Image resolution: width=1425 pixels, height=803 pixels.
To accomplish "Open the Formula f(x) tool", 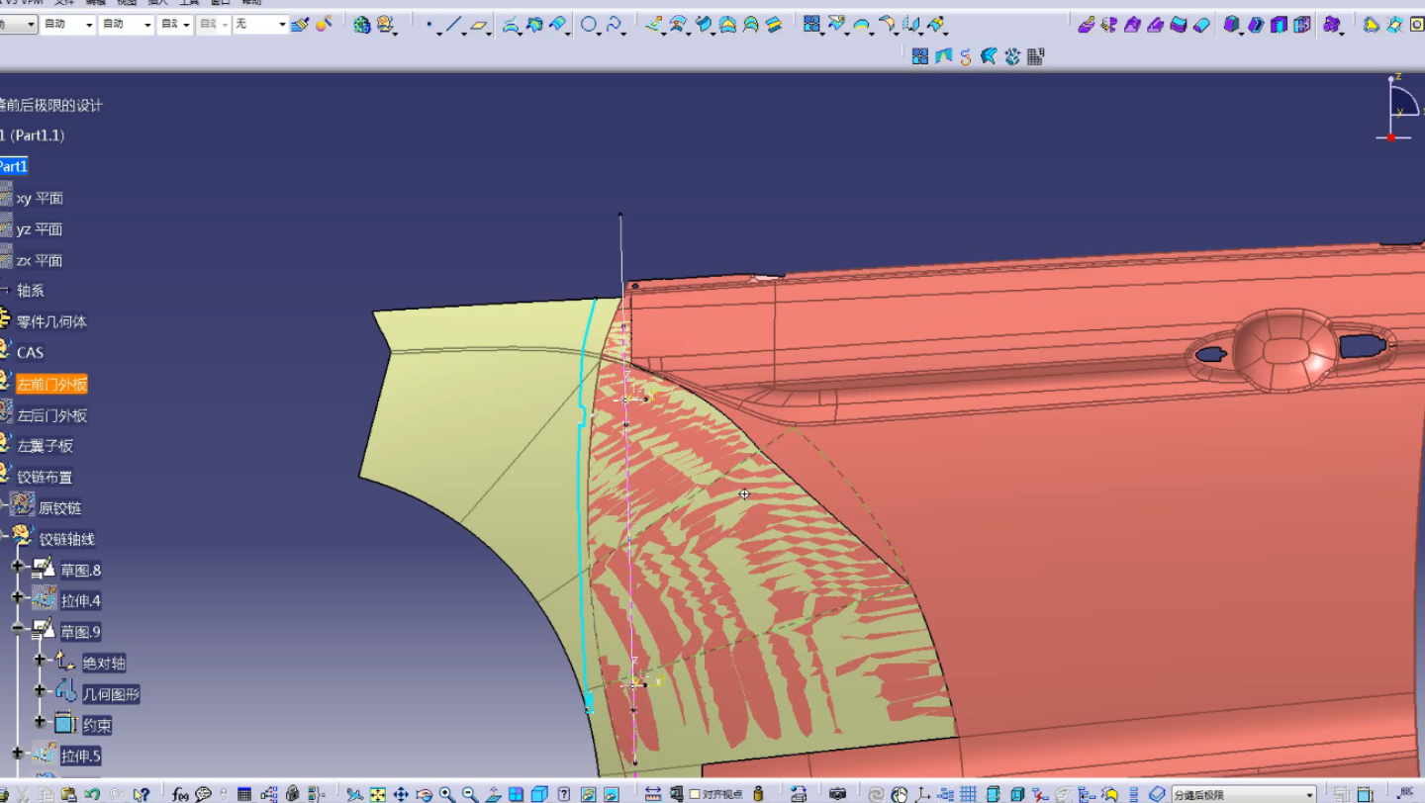I will coord(180,793).
